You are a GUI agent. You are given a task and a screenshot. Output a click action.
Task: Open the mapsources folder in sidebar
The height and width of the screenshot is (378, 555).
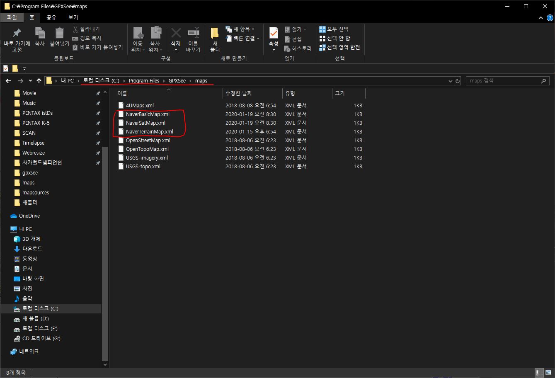(x=35, y=193)
